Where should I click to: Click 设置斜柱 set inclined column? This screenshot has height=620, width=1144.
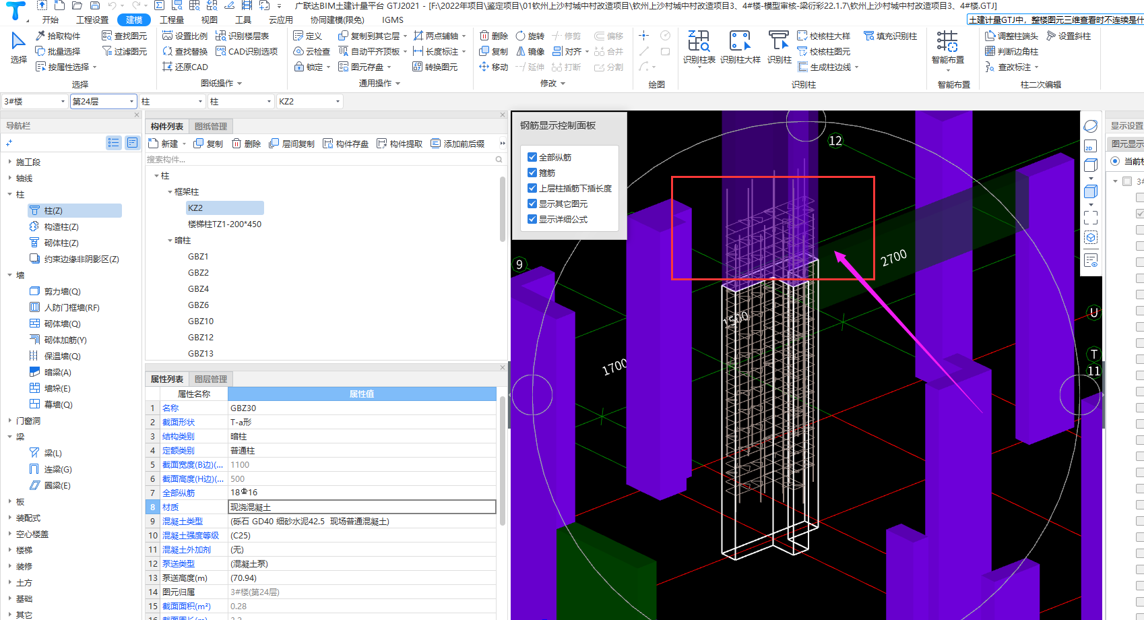1068,36
